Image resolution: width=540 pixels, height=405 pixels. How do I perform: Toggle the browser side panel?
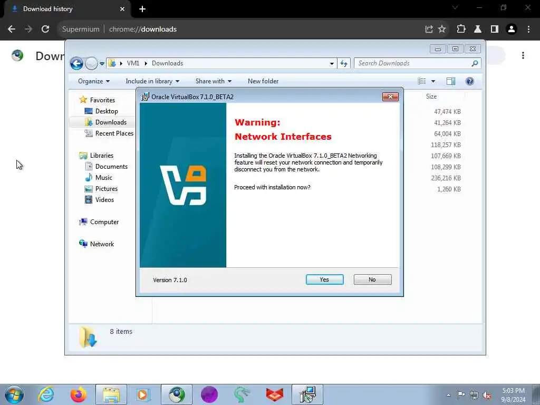495,30
